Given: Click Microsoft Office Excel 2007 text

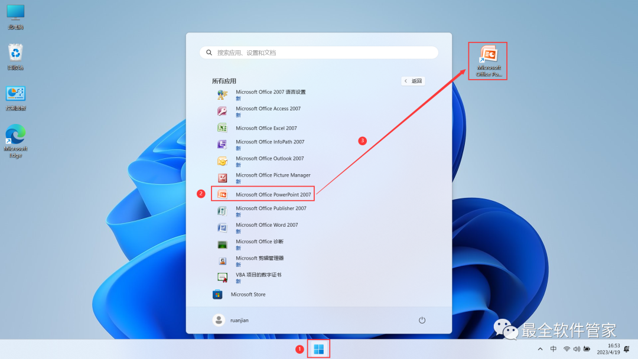Looking at the screenshot, I should 266,128.
